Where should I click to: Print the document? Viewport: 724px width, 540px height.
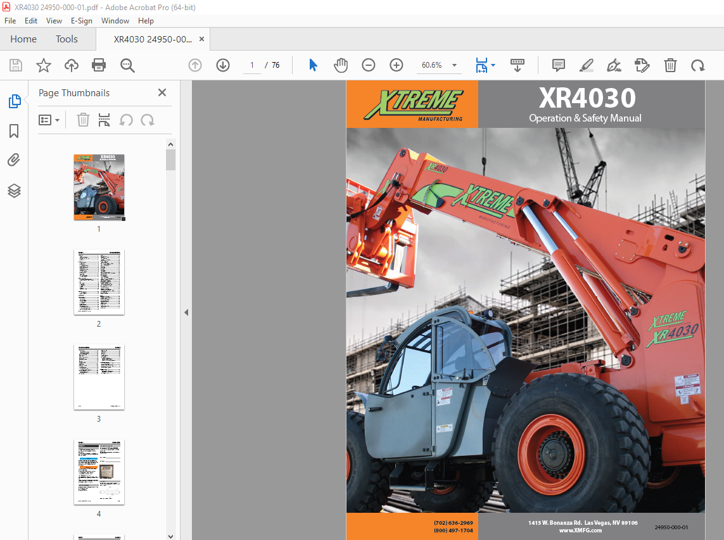[99, 65]
